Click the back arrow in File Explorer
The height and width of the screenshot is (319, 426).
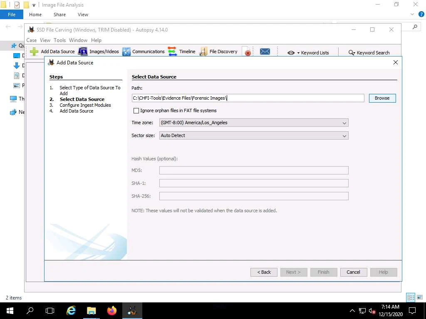[8, 26]
